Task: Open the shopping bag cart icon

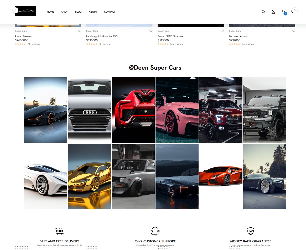Action: pyautogui.click(x=284, y=12)
